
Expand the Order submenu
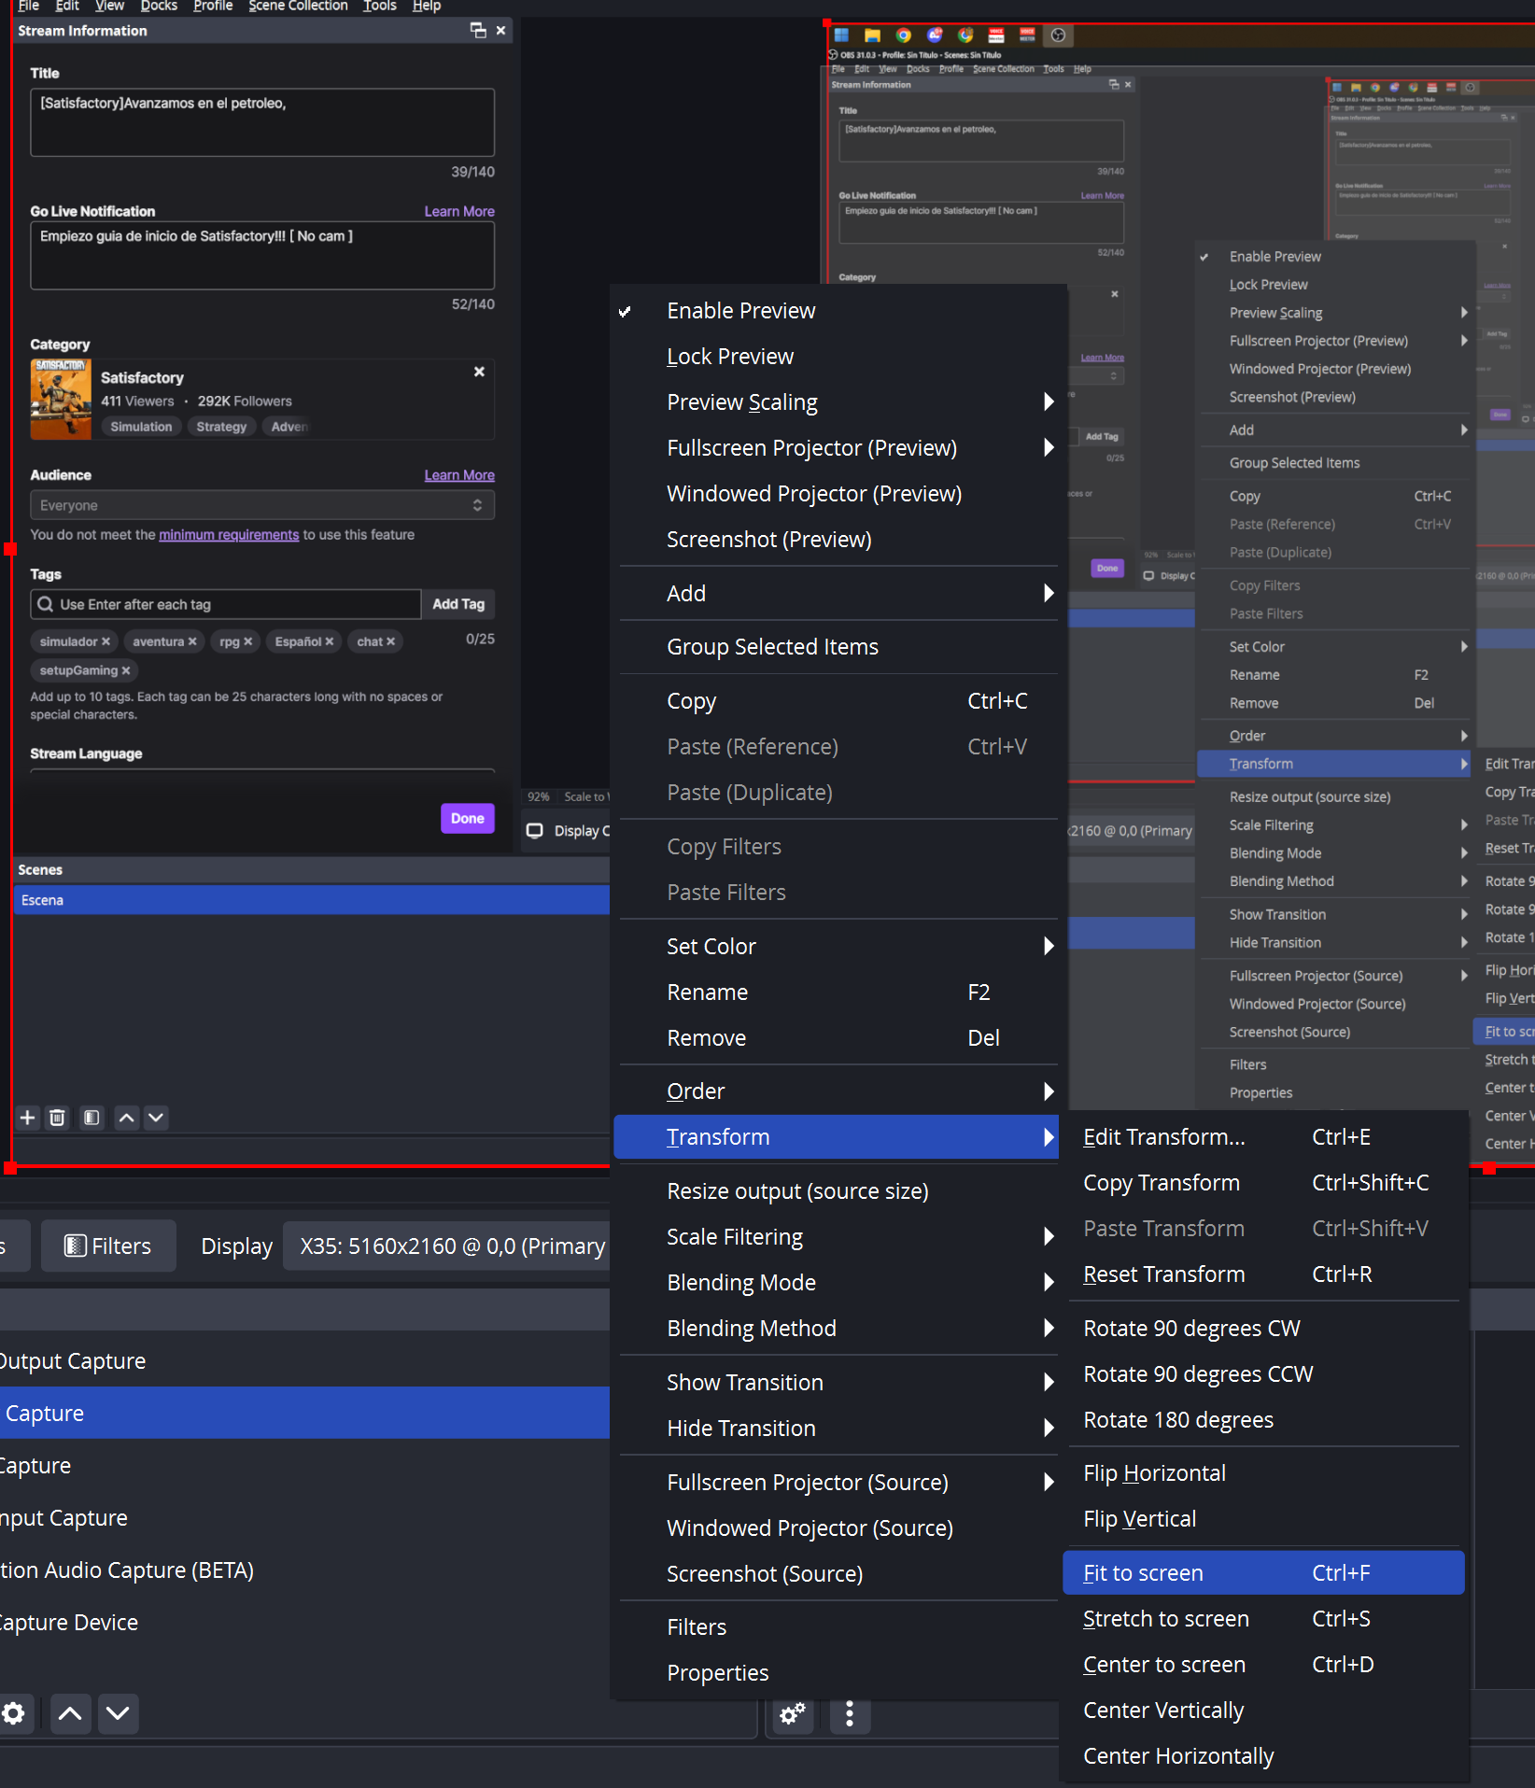click(x=835, y=1091)
